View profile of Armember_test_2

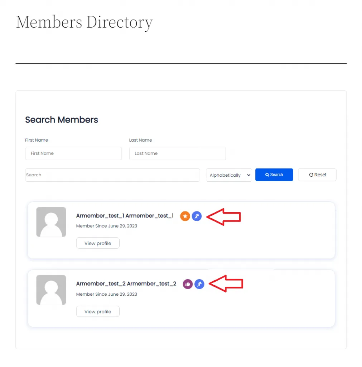pos(98,311)
